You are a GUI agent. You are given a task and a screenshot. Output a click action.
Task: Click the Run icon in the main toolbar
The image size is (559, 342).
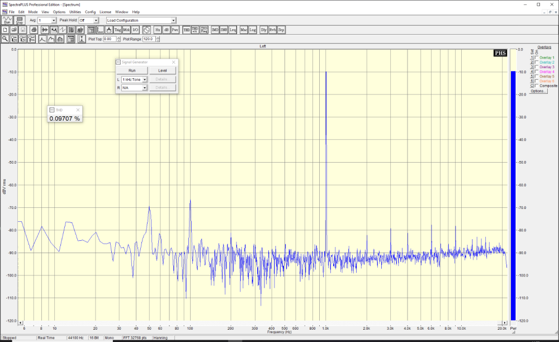(7, 20)
